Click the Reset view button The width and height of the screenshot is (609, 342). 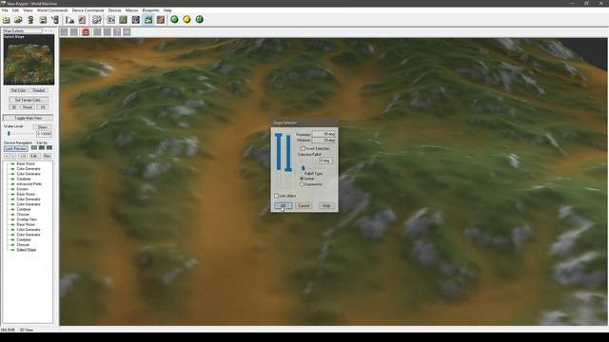click(x=28, y=107)
